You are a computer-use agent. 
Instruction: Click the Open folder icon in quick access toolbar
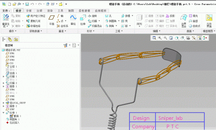point(14,4)
